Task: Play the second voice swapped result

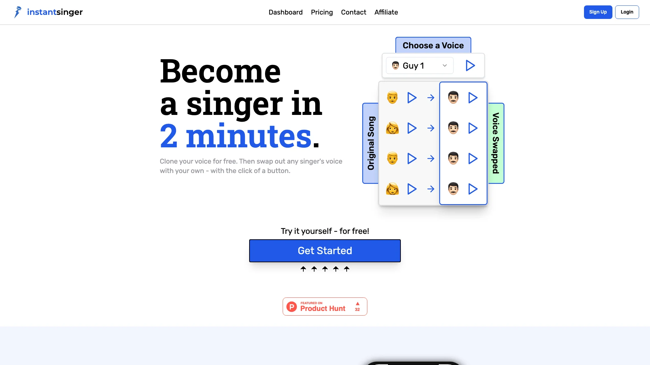Action: (472, 128)
